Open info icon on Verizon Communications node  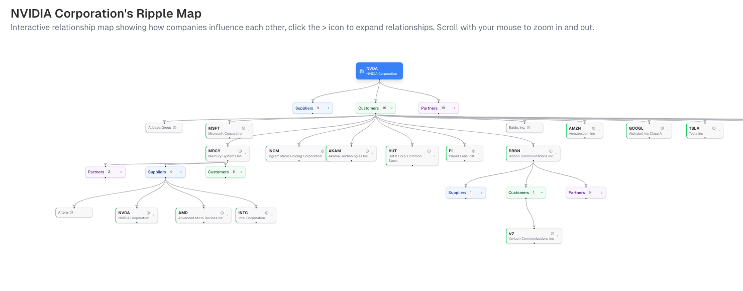coord(552,234)
